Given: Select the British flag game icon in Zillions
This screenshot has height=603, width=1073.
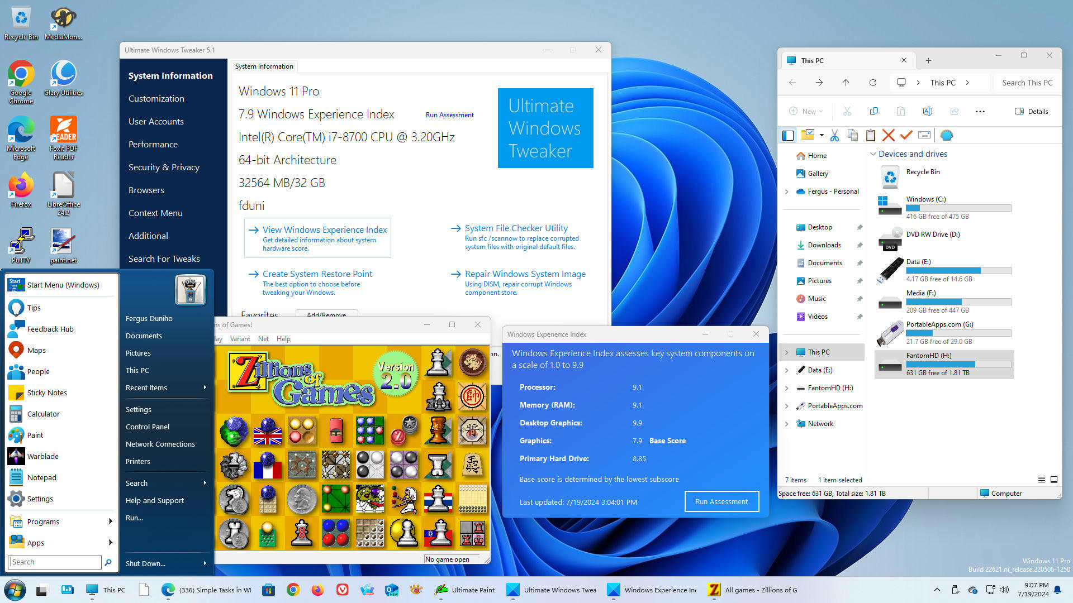Looking at the screenshot, I should (x=268, y=431).
